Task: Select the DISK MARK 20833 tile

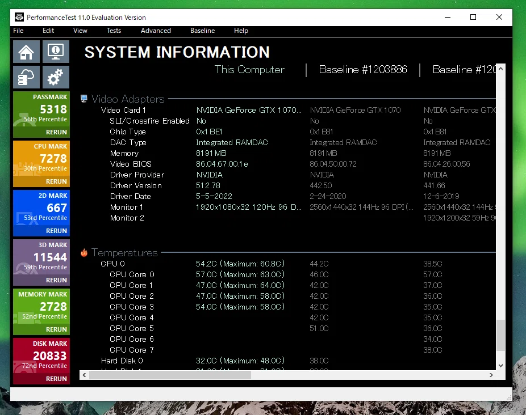Action: pyautogui.click(x=41, y=361)
